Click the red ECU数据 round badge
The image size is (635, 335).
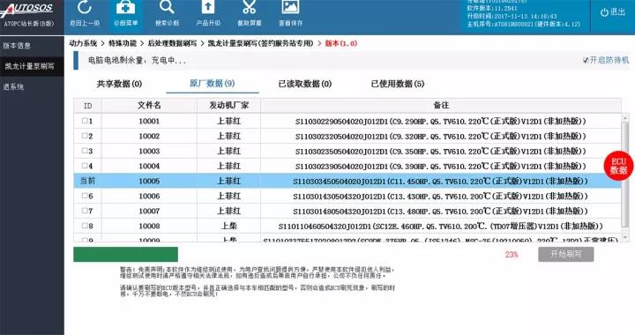click(x=618, y=166)
